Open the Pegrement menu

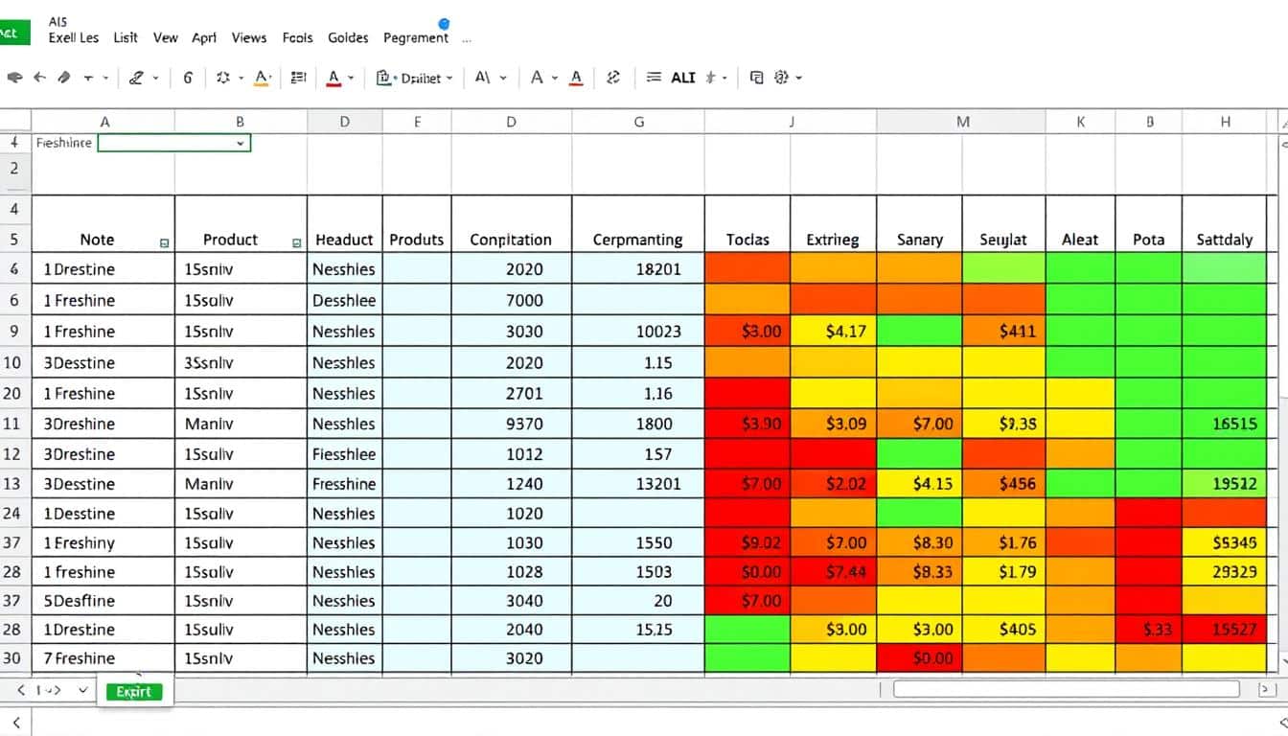[416, 38]
